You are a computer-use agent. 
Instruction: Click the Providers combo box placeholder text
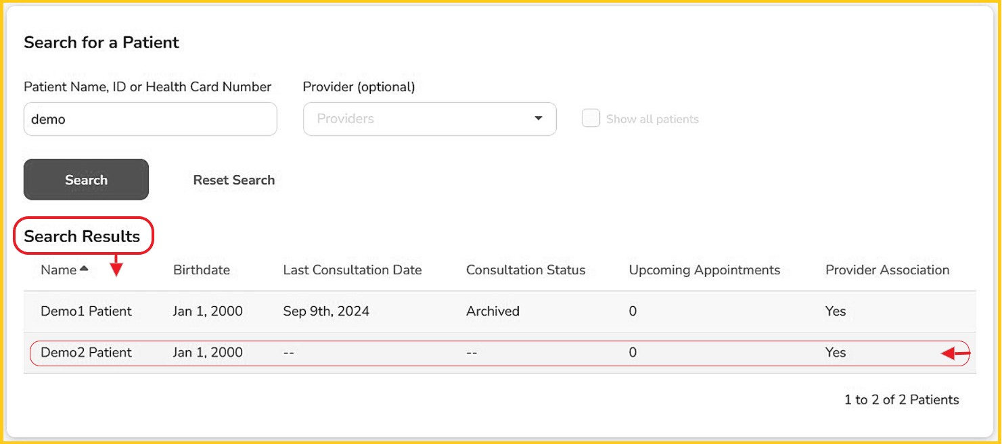pos(345,119)
